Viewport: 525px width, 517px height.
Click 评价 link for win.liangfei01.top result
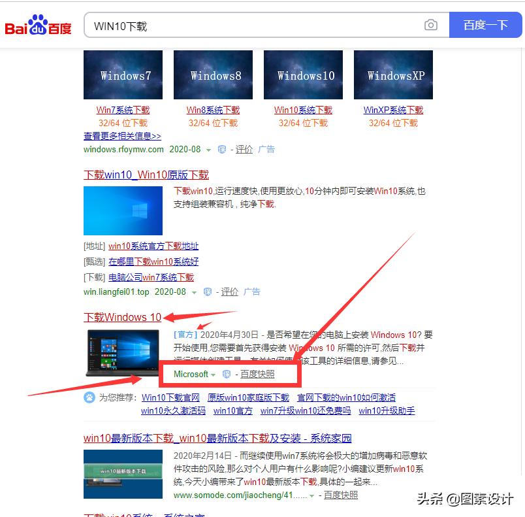pos(230,292)
